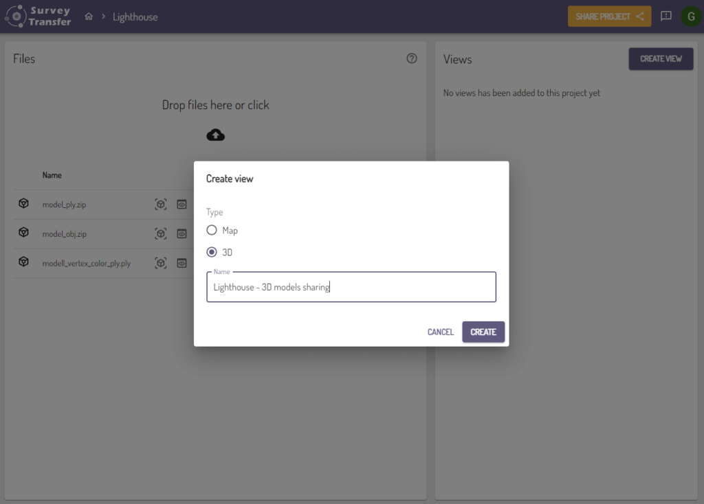Click the home icon in the breadcrumb
Viewport: 704px width, 504px height.
coord(89,16)
